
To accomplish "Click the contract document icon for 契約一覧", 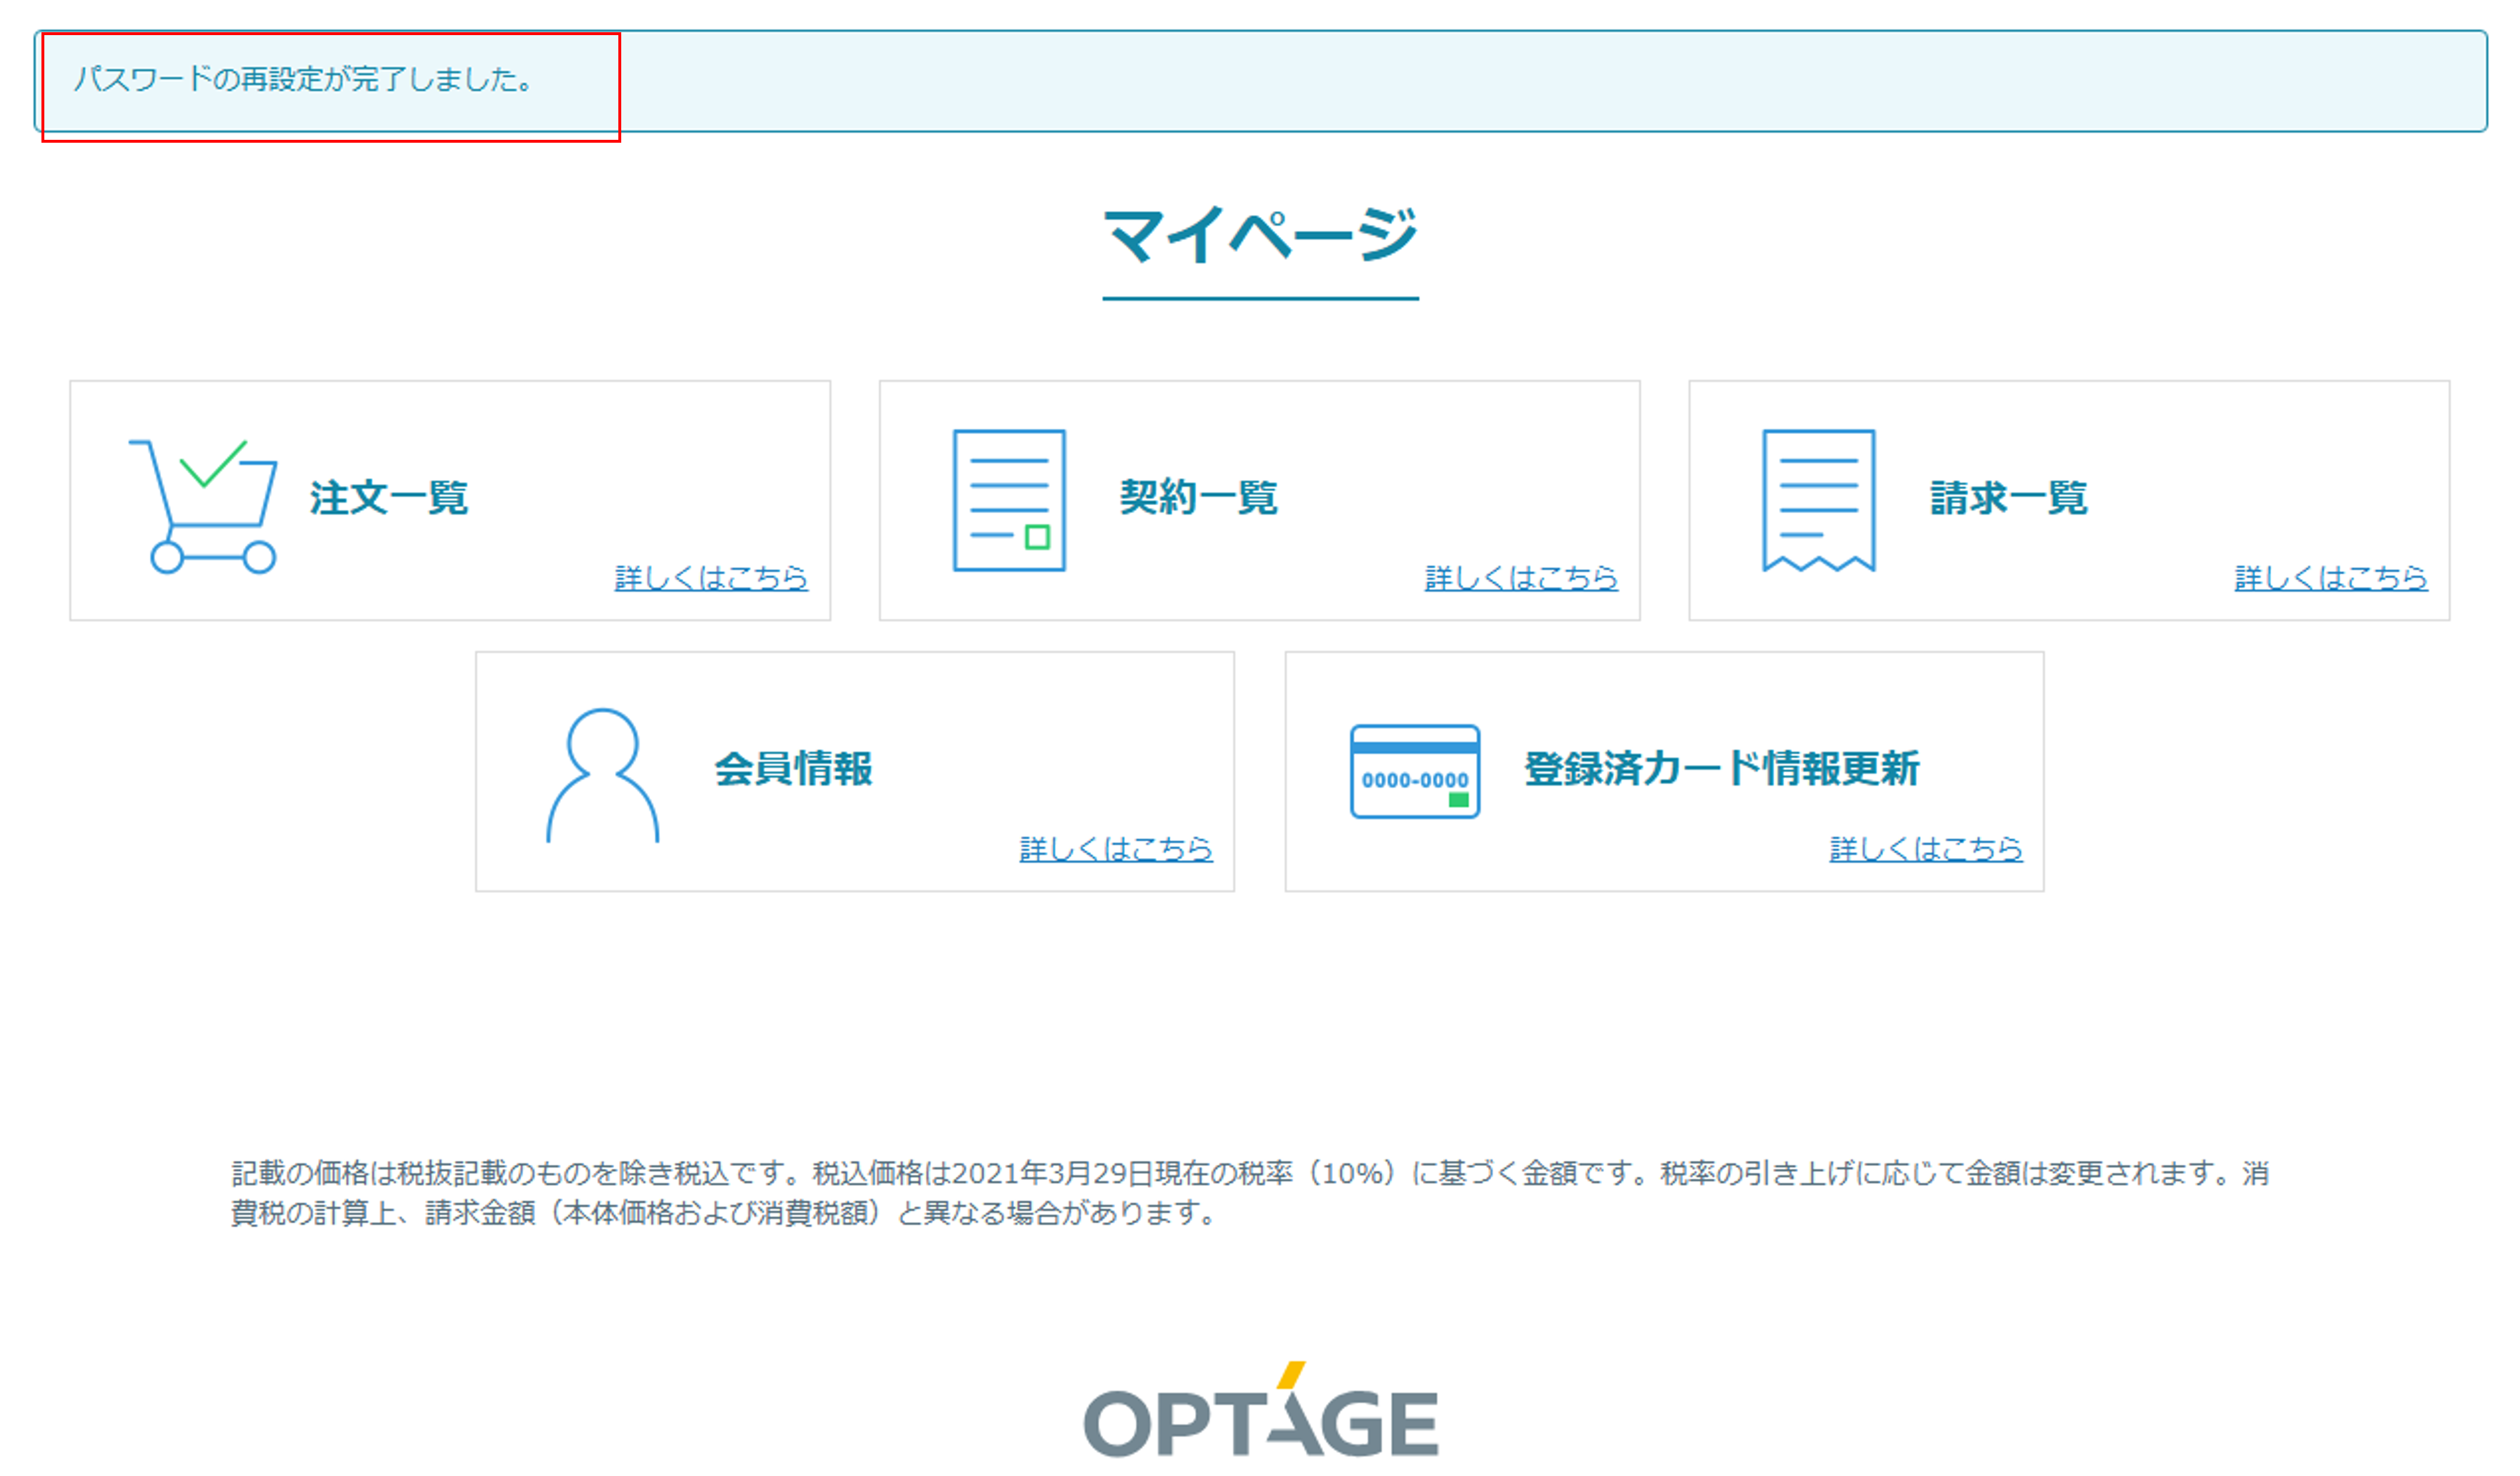I will pyautogui.click(x=1009, y=501).
